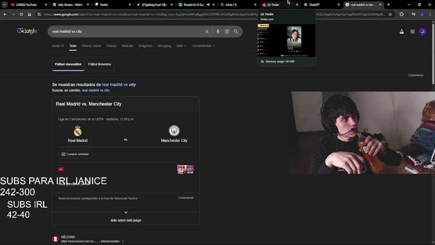Switch to the ChatGPT browser tab
The height and width of the screenshot is (245, 435).
point(321,5)
